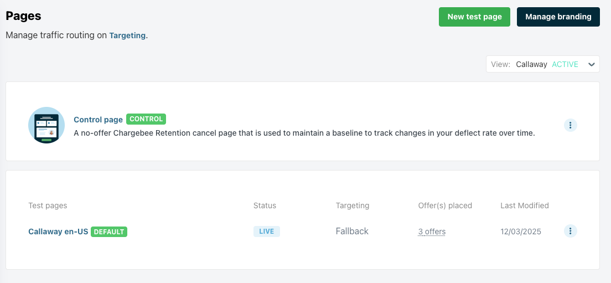Click the green DEFAULT badge
The image size is (611, 283).
click(x=109, y=231)
